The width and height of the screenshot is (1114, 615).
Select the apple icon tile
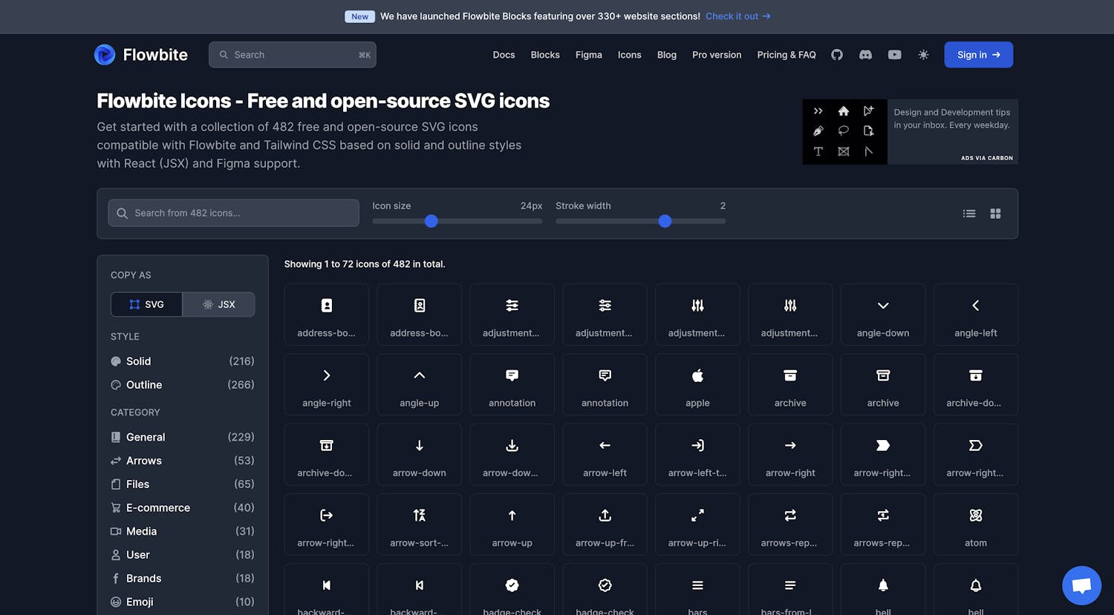coord(697,384)
